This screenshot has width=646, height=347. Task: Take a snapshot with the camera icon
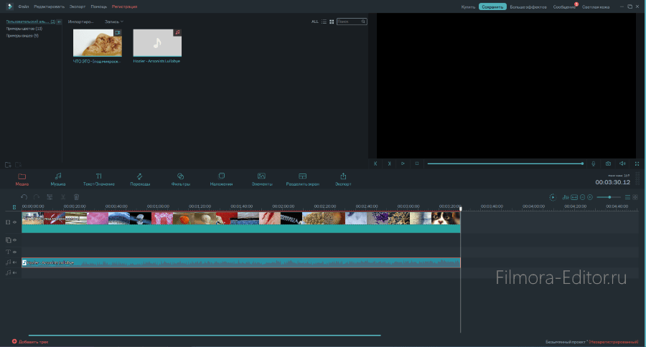(x=608, y=163)
